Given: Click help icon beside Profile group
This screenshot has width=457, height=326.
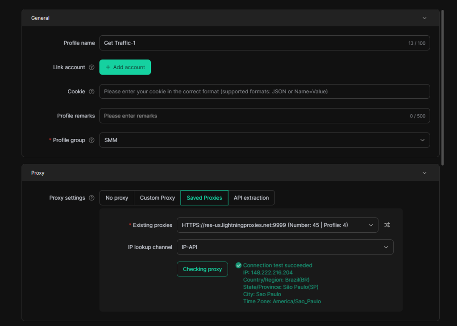Looking at the screenshot, I should pos(91,140).
